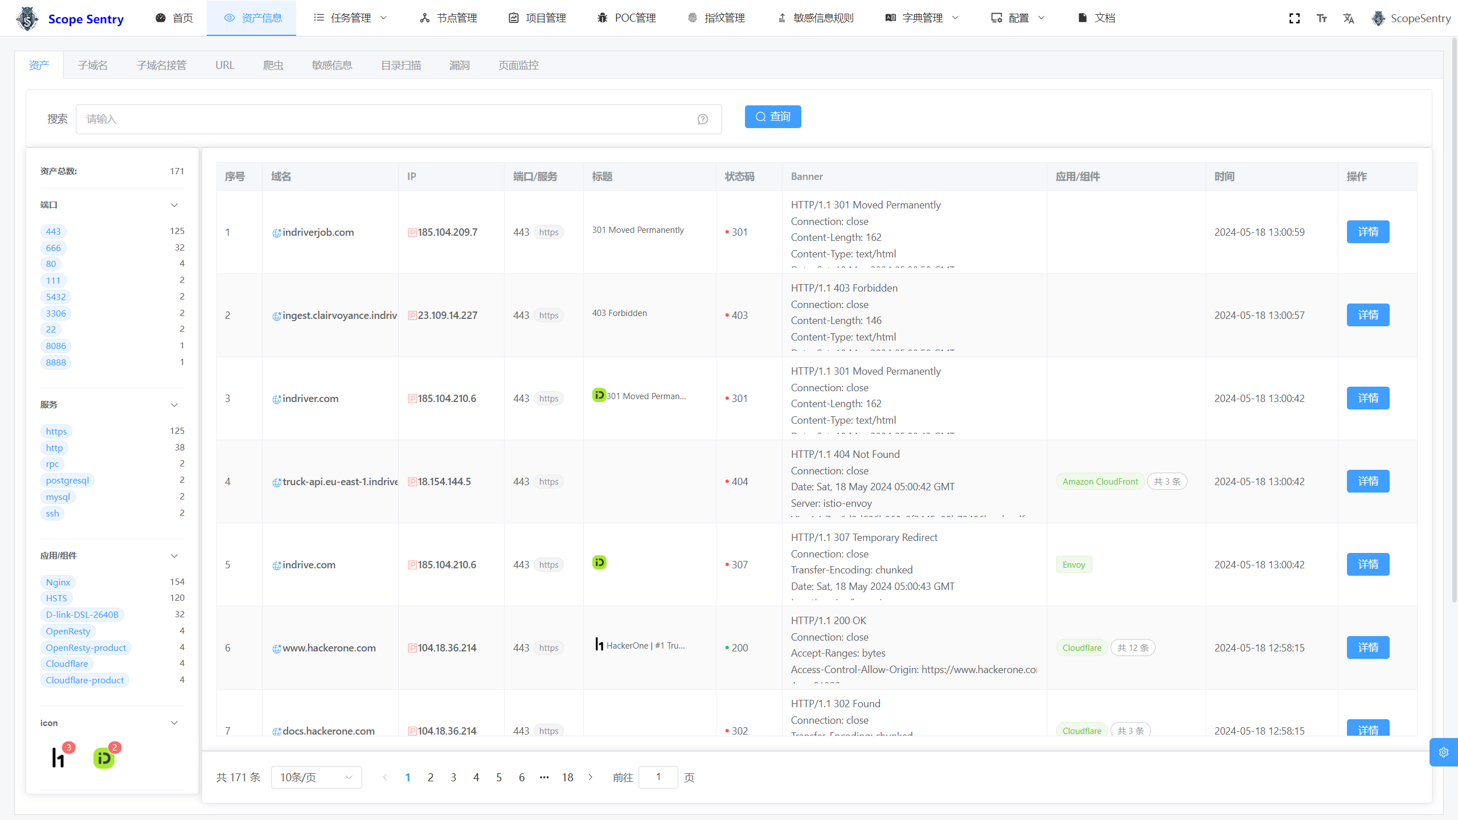Select the 443 port filter tag
The image size is (1458, 820).
tap(53, 231)
